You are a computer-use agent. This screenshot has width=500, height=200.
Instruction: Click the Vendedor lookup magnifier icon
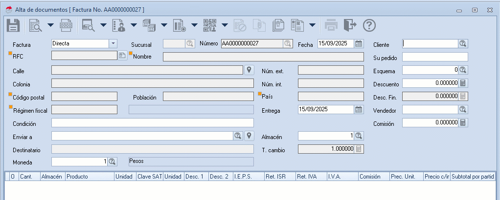(x=463, y=109)
